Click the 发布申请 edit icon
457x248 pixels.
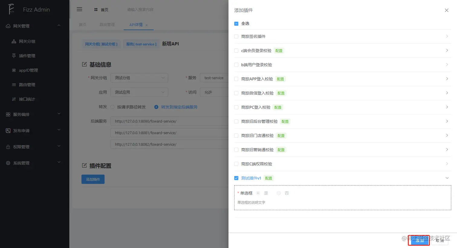pyautogui.click(x=8, y=131)
